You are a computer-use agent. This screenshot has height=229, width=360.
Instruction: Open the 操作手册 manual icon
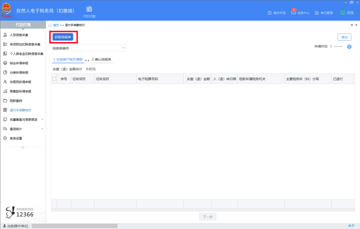270,13
